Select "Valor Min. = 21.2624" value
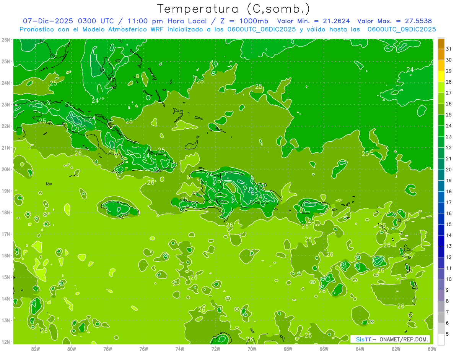 (313, 21)
